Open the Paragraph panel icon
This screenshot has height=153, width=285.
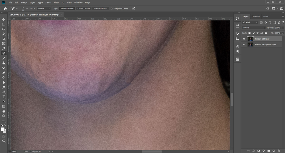(x=237, y=52)
